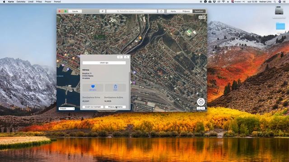Click the Croatian flag input source icon

coord(233,1)
